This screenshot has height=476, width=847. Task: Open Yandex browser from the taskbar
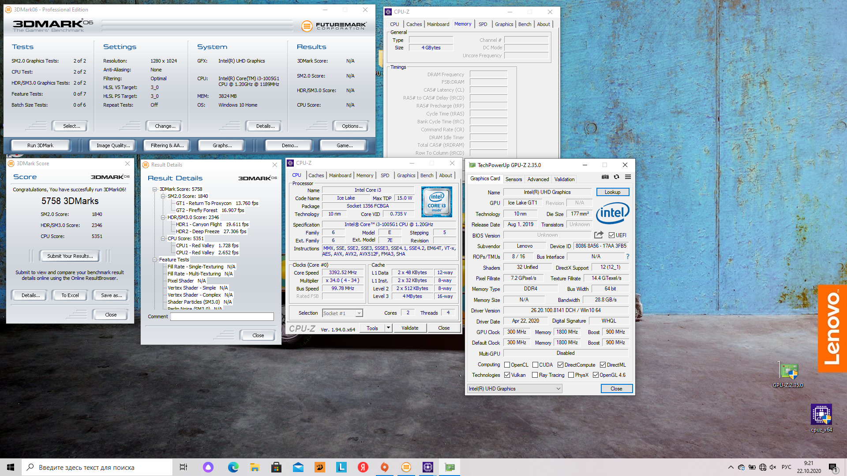click(363, 467)
